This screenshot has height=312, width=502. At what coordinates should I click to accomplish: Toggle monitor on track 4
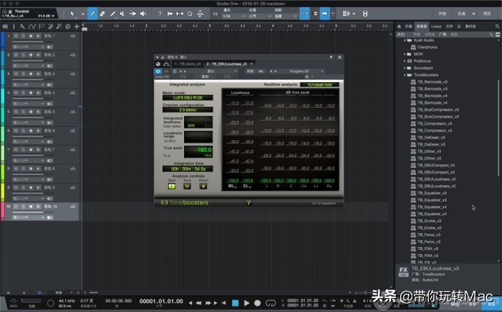tap(38, 93)
